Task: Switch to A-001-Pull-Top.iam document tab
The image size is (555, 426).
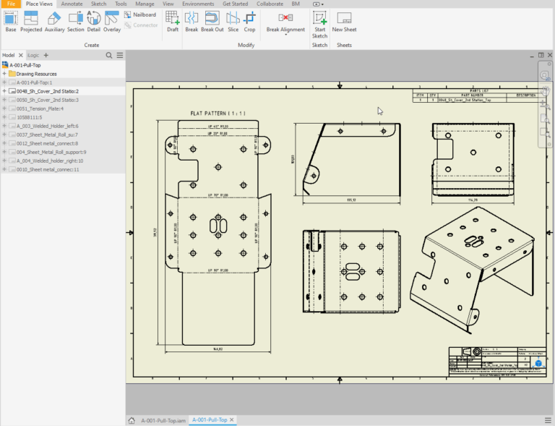Action: [x=163, y=420]
